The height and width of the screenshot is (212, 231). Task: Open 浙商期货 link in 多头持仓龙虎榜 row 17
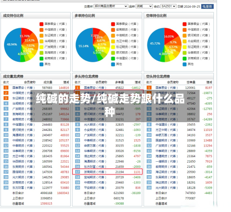[95, 172]
